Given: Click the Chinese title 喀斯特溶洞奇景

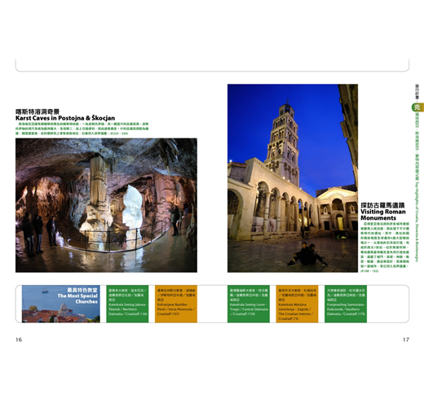Looking at the screenshot, I should coord(38,112).
